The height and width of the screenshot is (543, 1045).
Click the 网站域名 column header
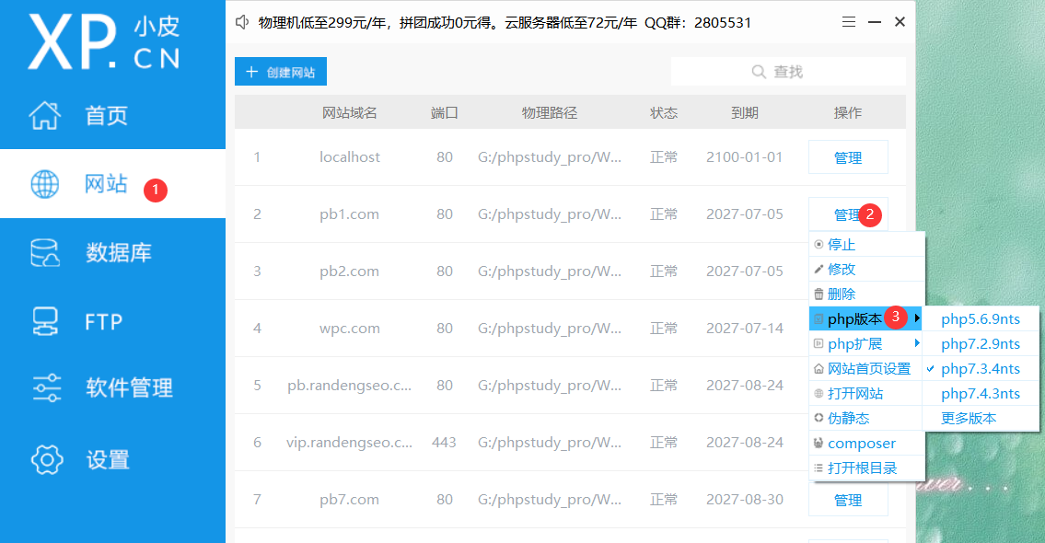click(x=349, y=112)
